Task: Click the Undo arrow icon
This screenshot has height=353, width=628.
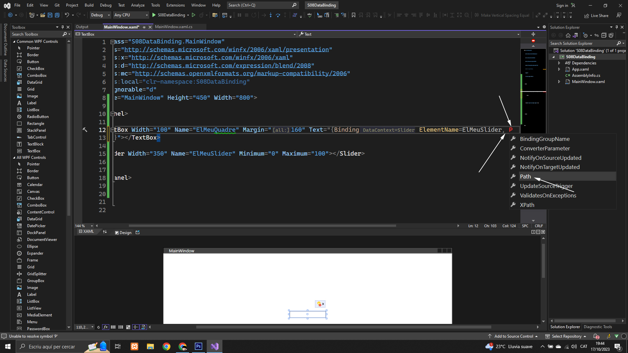Action: click(x=67, y=15)
